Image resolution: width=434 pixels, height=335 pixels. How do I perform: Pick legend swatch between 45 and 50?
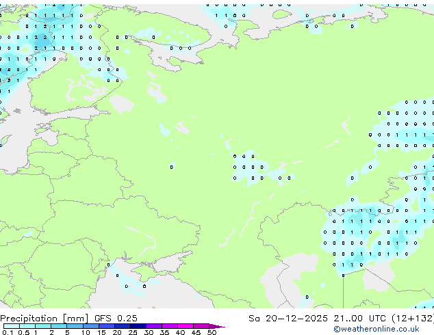point(201,326)
